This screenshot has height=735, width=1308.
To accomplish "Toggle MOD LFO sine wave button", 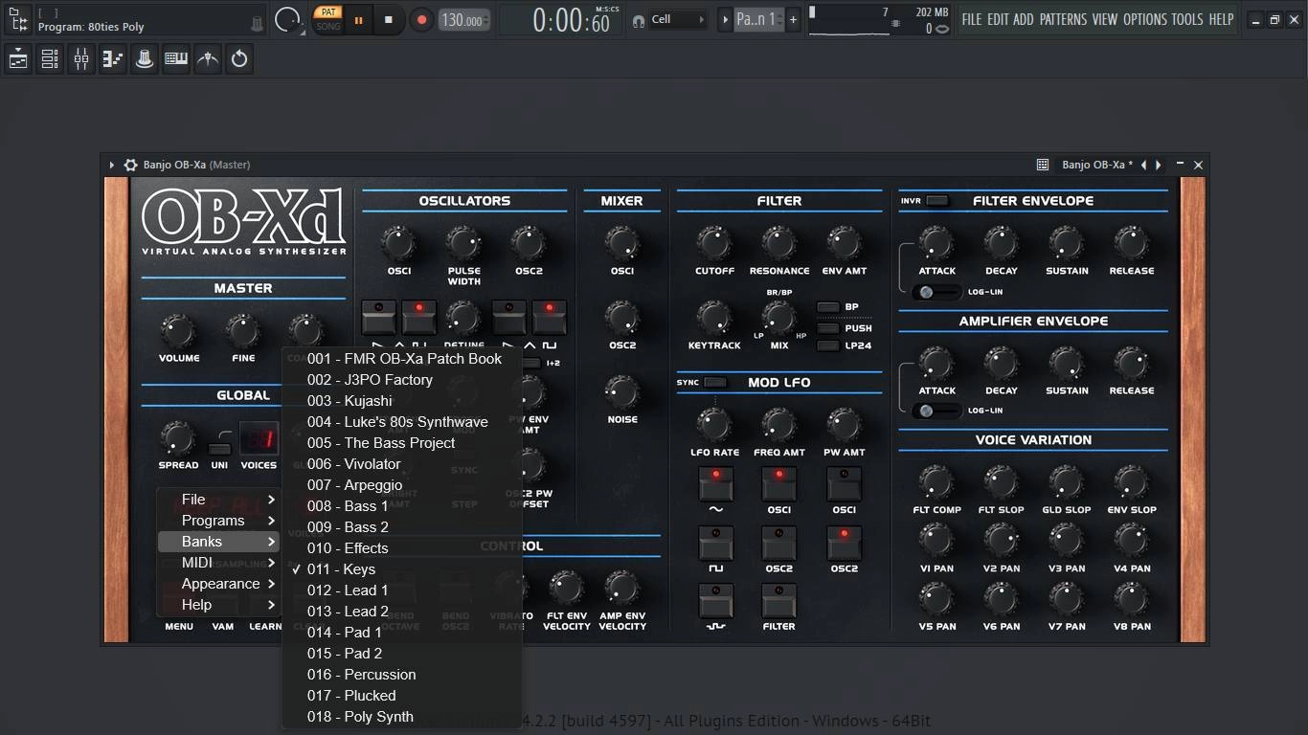I will click(x=715, y=484).
